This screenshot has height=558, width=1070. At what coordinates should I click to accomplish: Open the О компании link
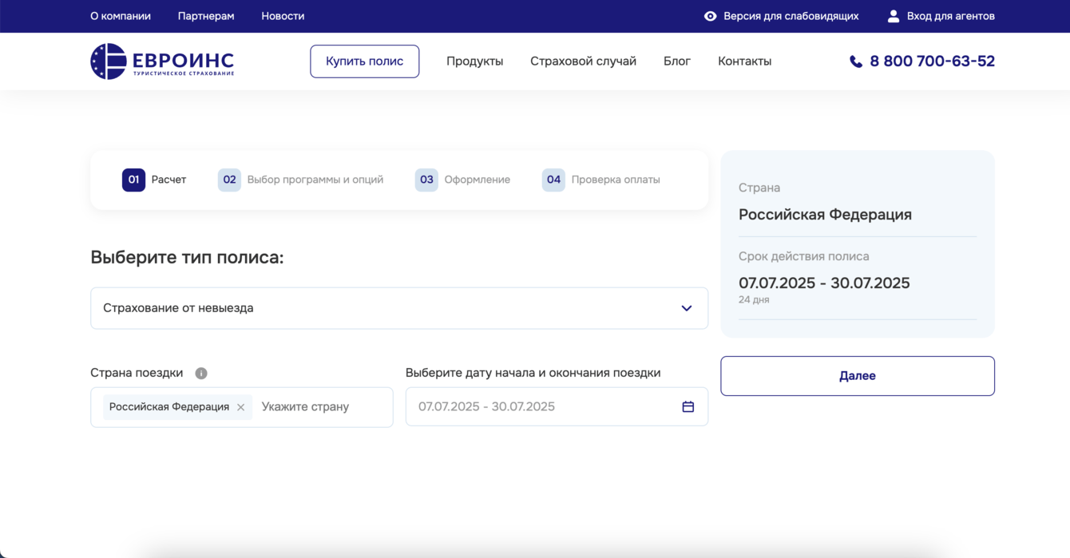(x=121, y=16)
